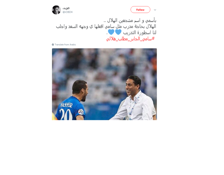Click the right blue heart emoji

point(118,32)
